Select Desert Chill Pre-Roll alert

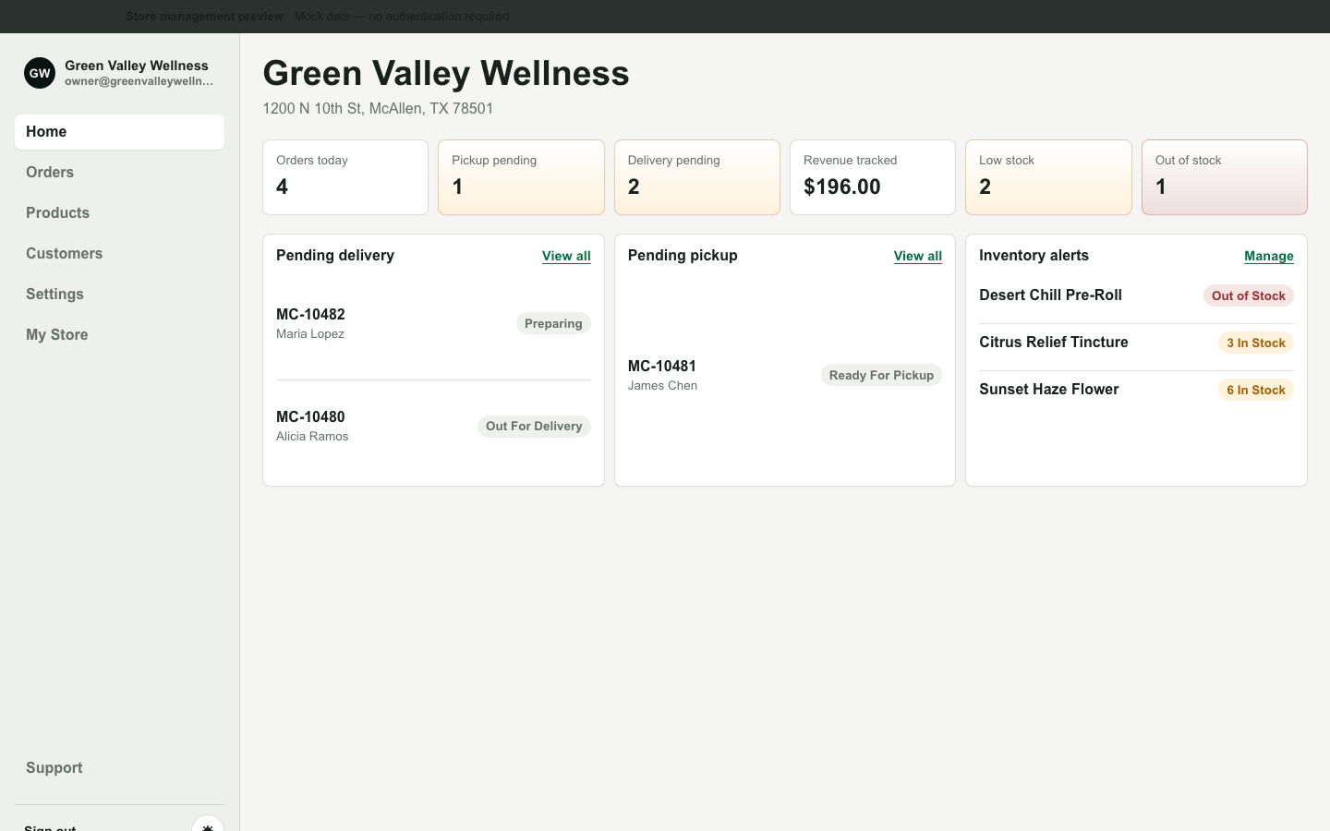pyautogui.click(x=1136, y=295)
